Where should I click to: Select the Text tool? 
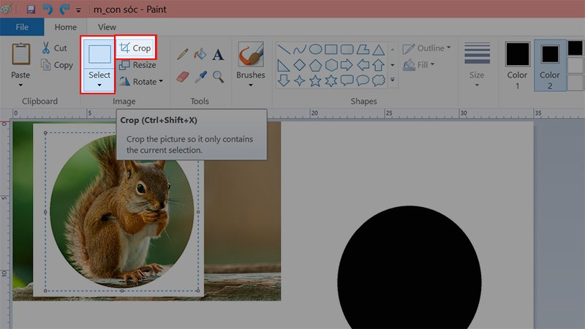pyautogui.click(x=218, y=54)
